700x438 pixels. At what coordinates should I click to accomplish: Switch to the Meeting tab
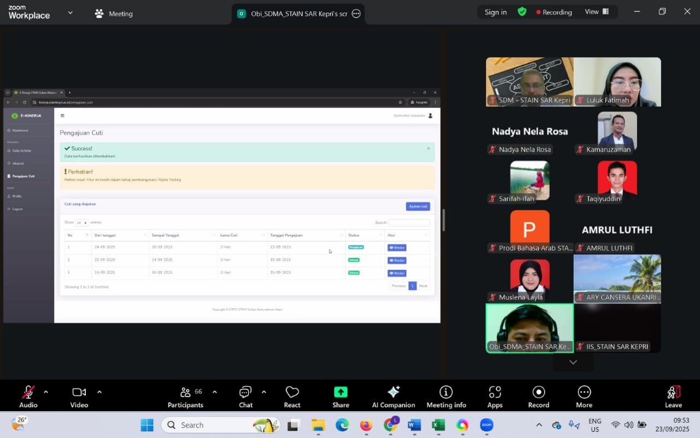114,14
